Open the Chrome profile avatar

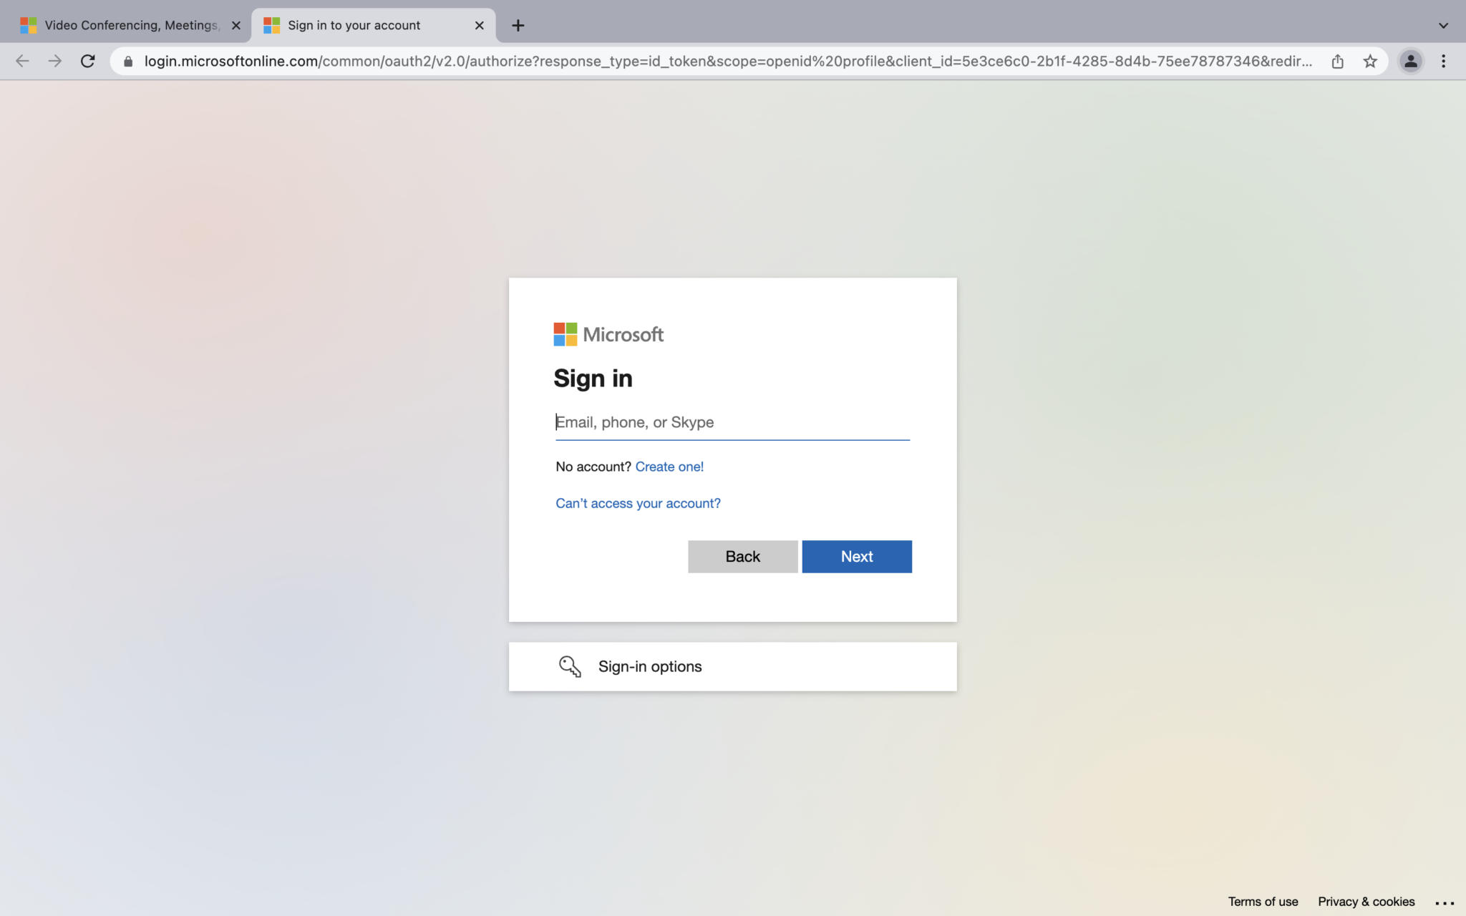(1410, 62)
